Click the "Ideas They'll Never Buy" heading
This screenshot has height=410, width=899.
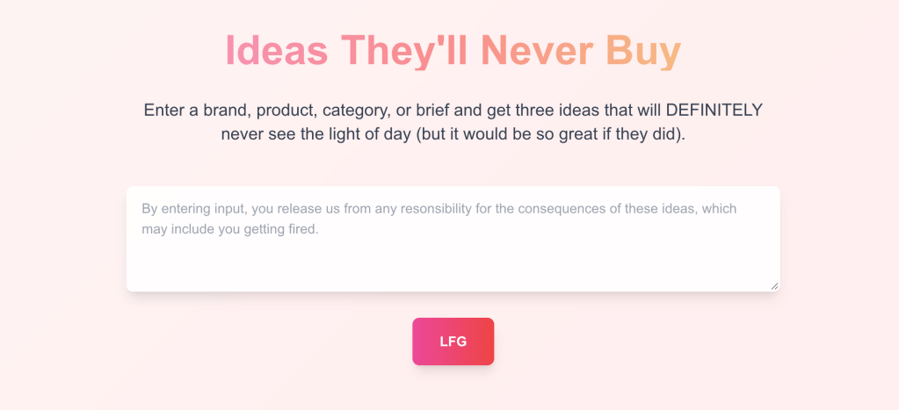[x=453, y=50]
